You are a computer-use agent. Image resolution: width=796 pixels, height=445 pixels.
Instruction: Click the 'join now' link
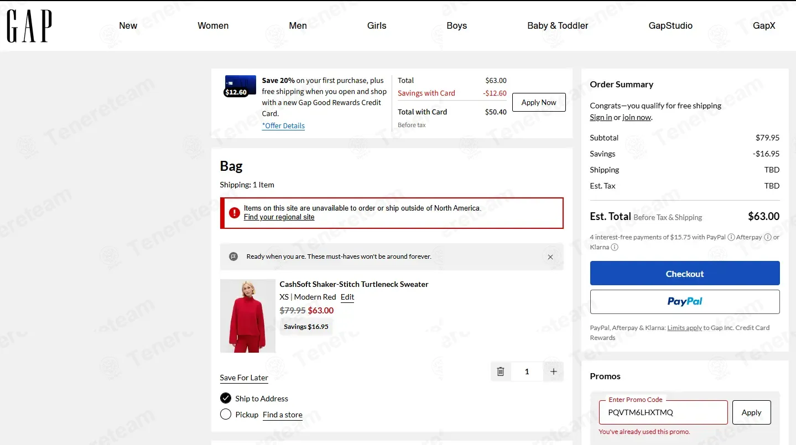tap(637, 117)
